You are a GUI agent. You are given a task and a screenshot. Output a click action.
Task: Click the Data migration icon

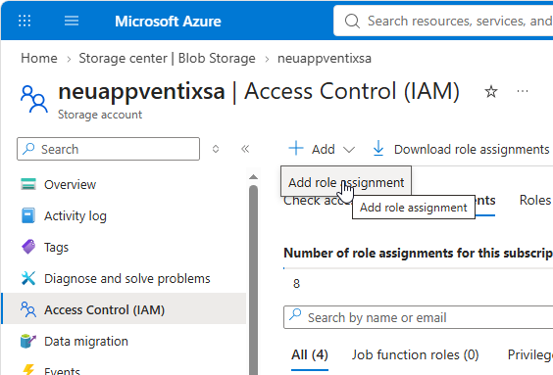(28, 341)
